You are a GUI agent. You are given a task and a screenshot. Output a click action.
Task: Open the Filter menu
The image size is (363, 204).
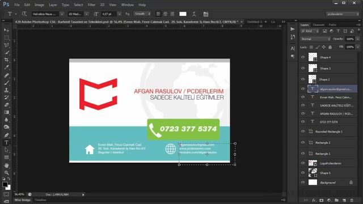[x=91, y=5]
